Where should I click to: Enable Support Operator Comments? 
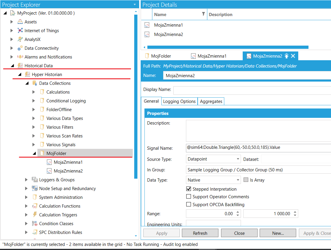tap(189, 197)
